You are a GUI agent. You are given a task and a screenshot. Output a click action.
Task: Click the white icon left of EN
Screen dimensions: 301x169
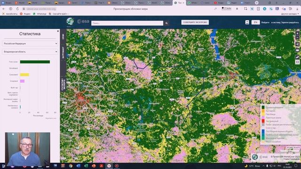click(247, 22)
